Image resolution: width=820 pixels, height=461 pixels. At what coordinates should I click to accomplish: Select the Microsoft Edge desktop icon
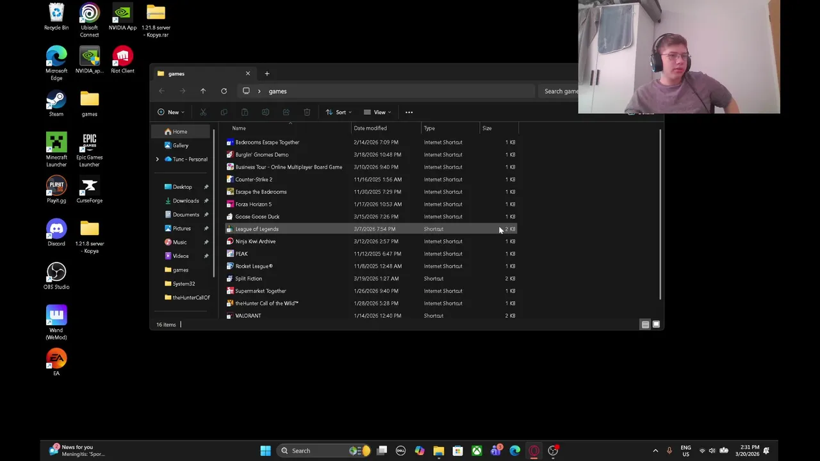coord(56,63)
